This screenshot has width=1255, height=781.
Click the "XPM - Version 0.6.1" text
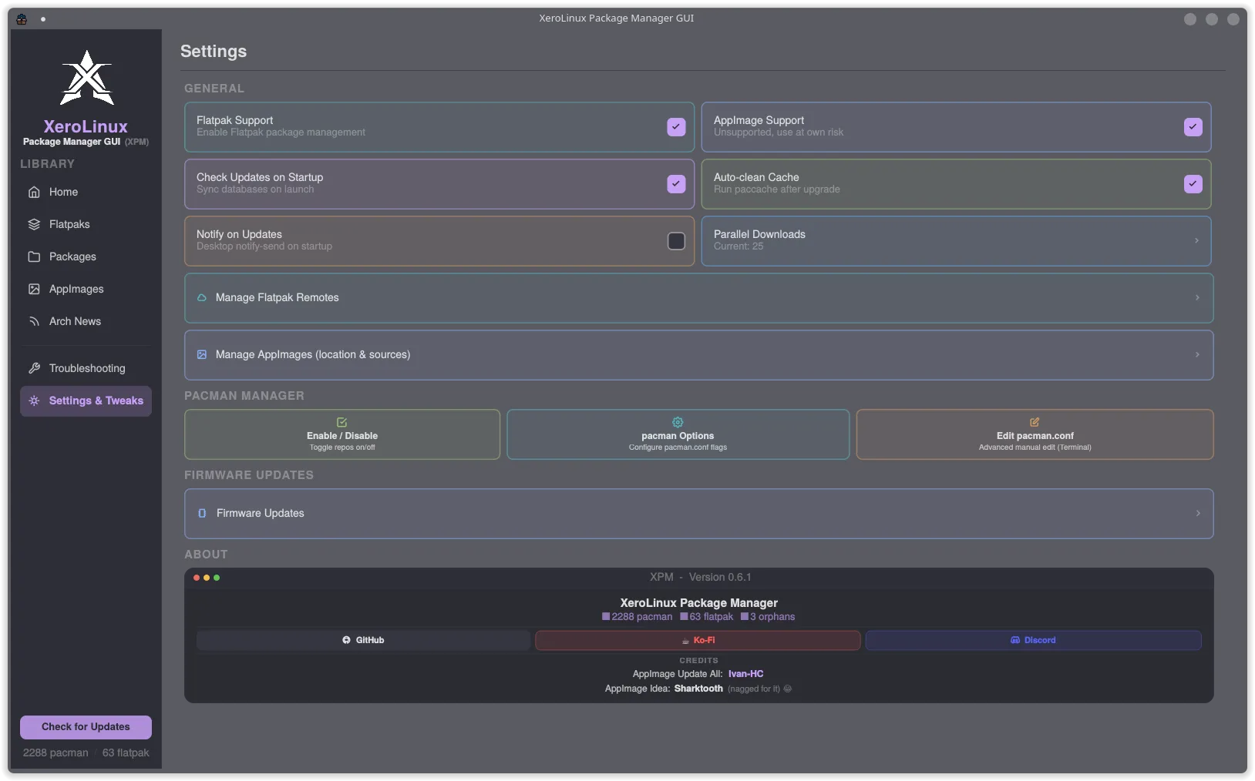pyautogui.click(x=700, y=577)
